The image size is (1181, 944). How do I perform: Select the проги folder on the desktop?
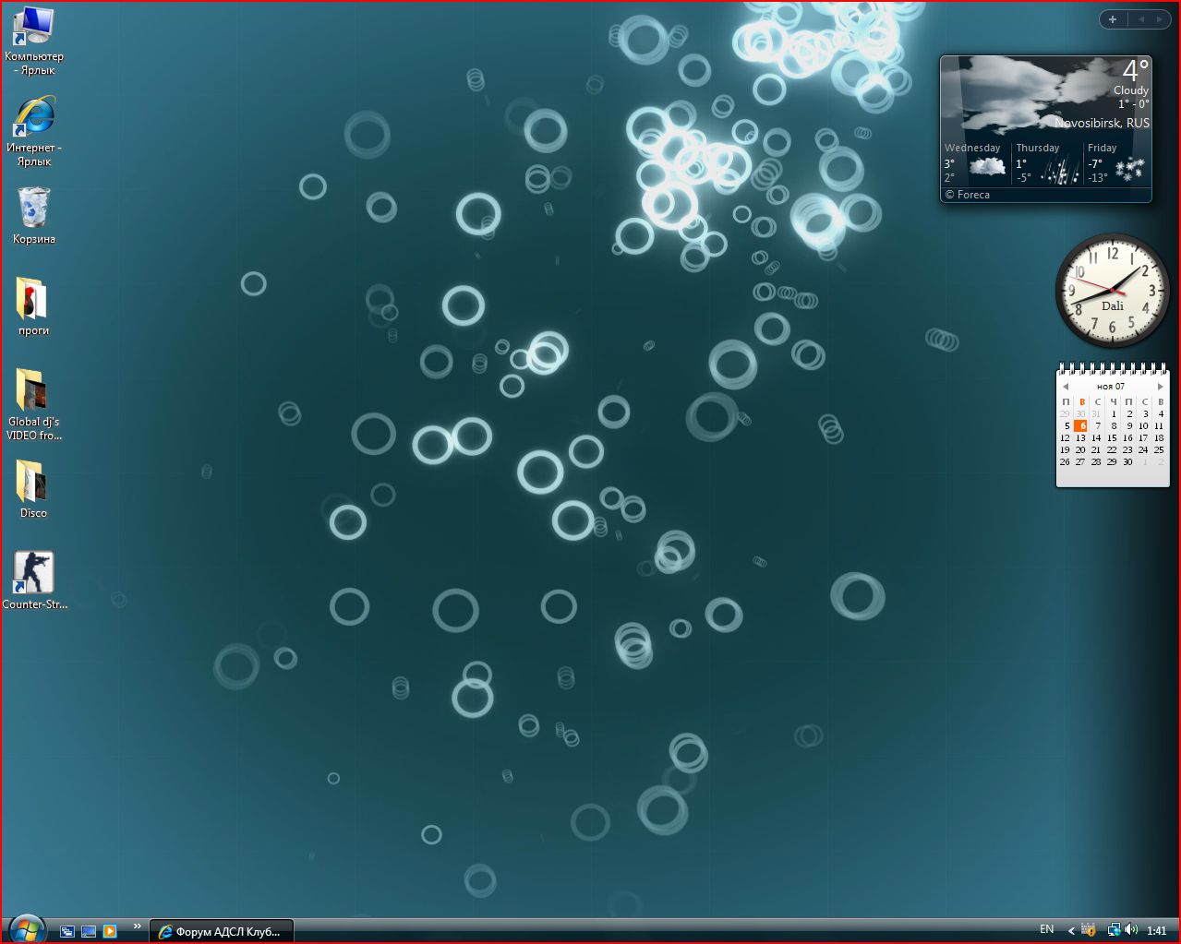[33, 300]
